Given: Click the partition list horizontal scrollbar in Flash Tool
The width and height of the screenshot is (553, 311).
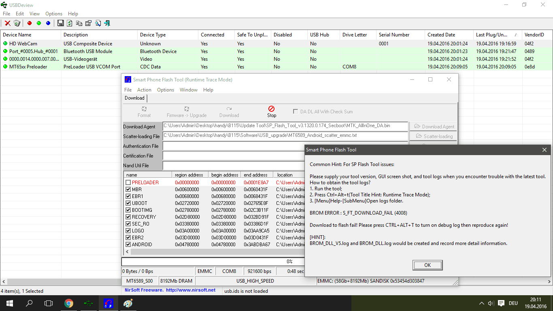Looking at the screenshot, I should [214, 251].
